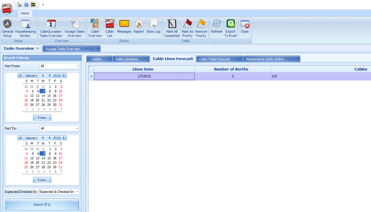Open the Port From dropdown

(x=77, y=66)
